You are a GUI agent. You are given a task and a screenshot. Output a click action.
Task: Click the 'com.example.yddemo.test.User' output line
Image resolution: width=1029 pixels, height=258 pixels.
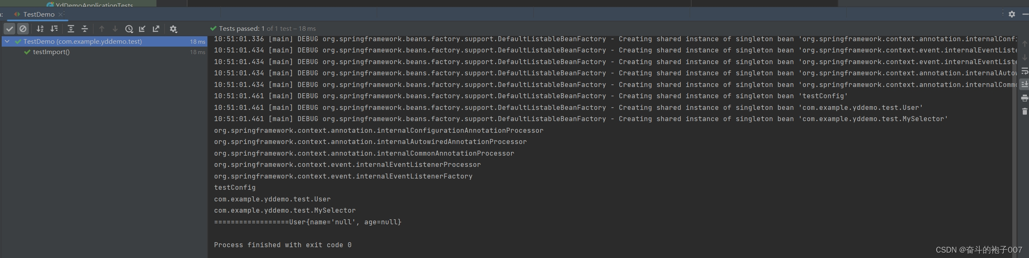(x=272, y=199)
